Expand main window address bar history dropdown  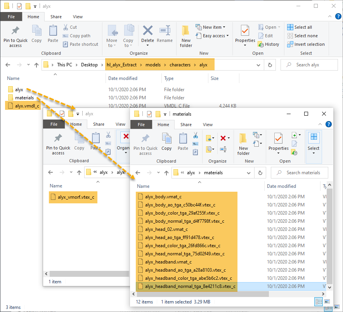coord(258,65)
